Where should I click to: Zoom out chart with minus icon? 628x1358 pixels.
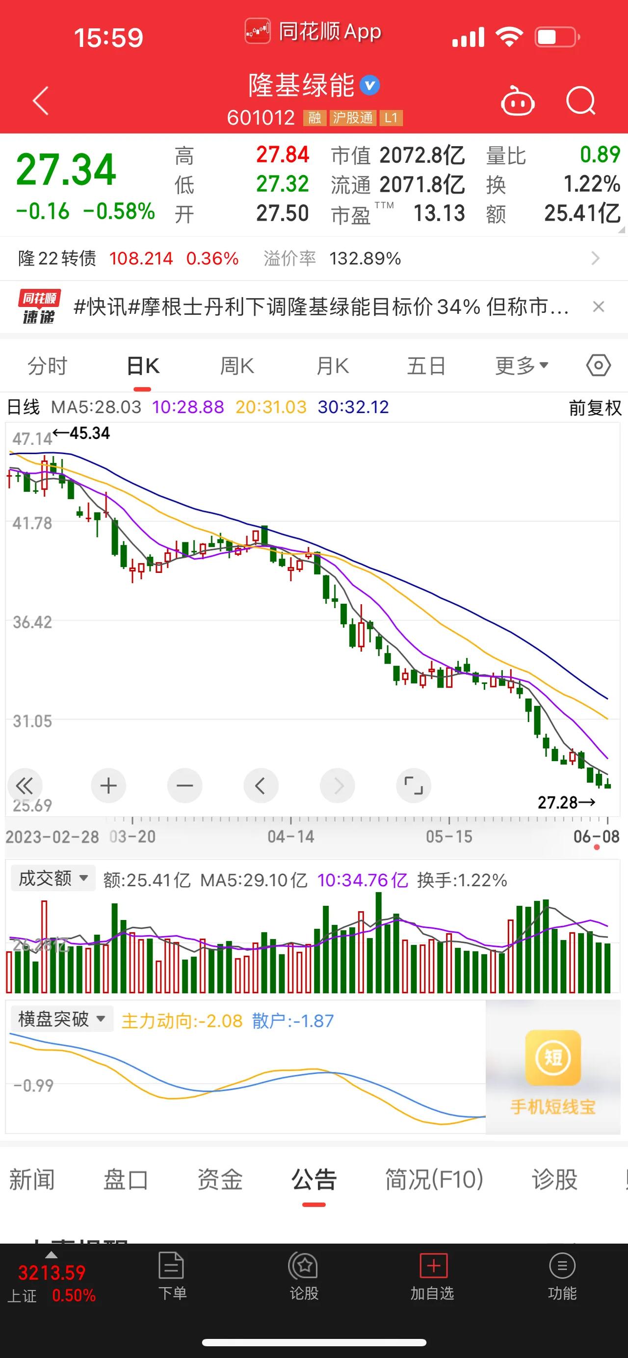pyautogui.click(x=184, y=786)
